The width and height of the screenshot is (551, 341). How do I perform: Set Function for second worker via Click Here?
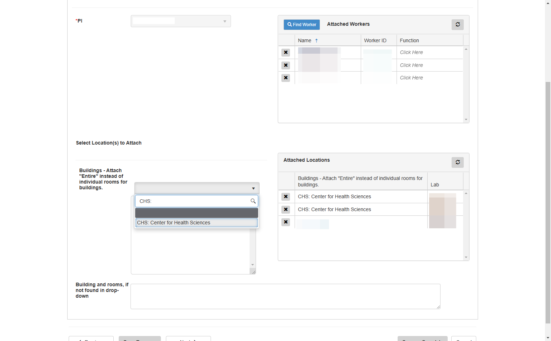coord(411,65)
